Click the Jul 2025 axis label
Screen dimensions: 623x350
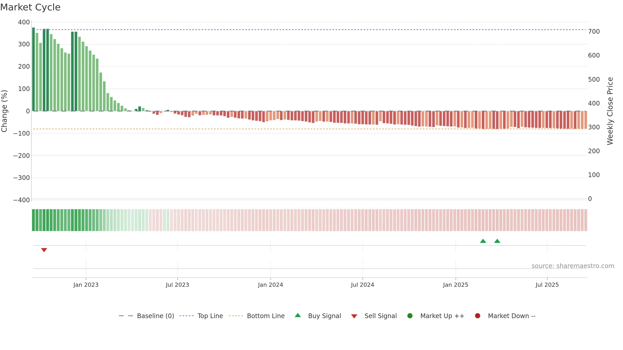pos(547,285)
